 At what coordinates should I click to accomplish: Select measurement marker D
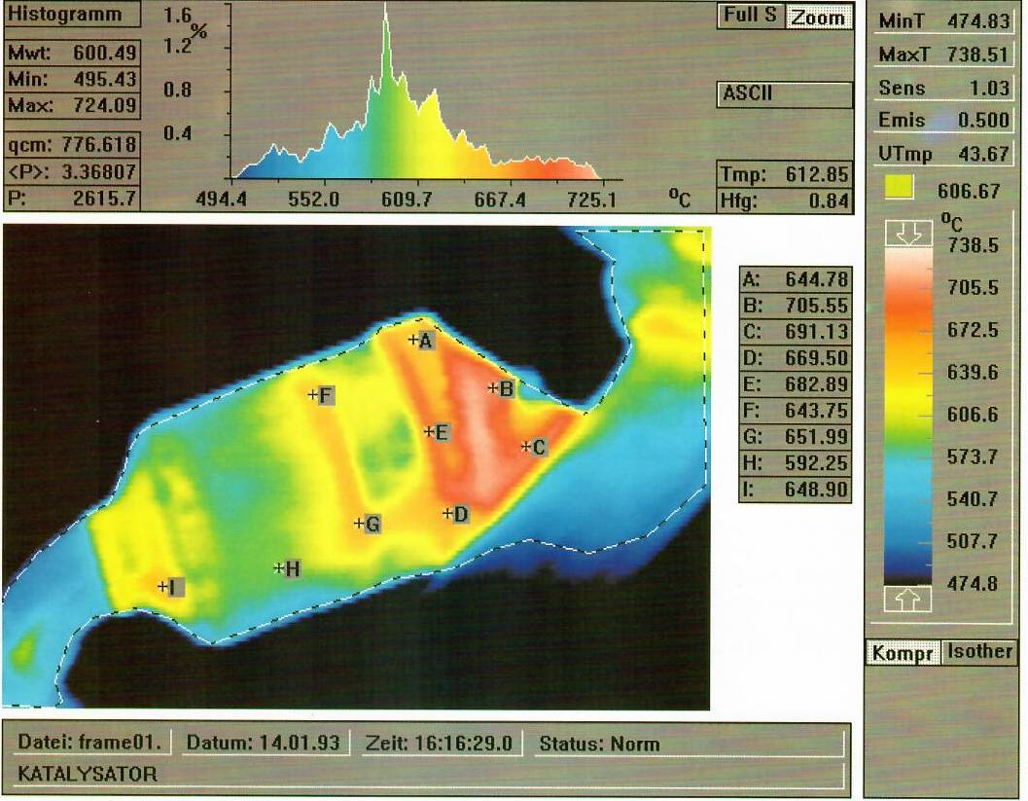[x=448, y=513]
